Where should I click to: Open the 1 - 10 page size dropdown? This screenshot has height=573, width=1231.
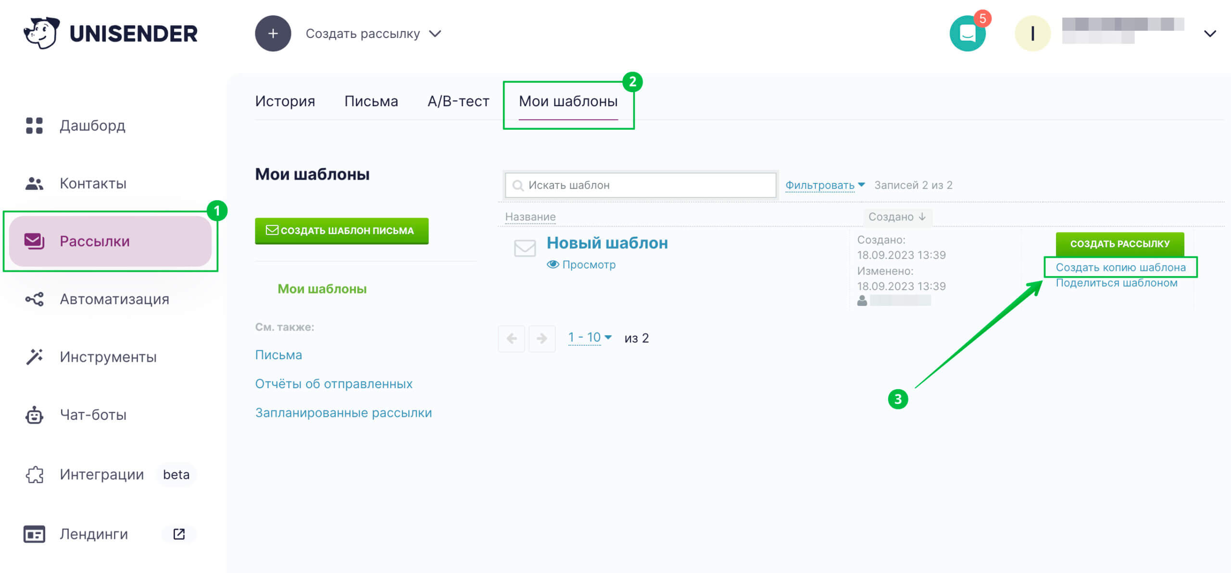(x=590, y=338)
